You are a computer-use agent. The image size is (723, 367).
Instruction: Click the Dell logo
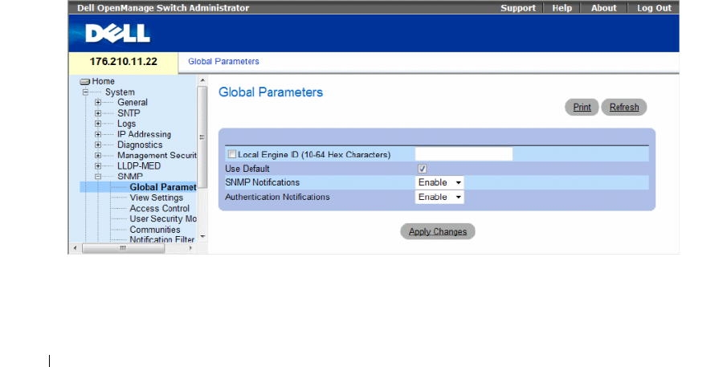(x=117, y=33)
